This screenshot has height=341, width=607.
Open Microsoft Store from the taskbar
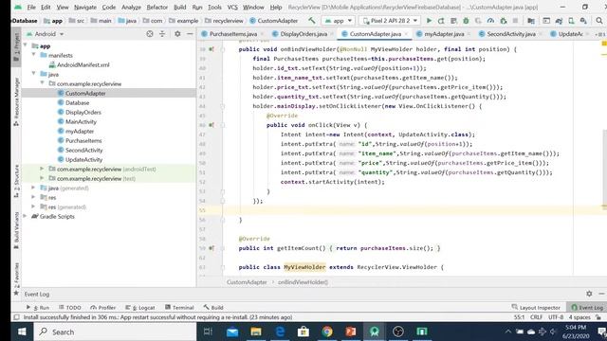coord(303,332)
